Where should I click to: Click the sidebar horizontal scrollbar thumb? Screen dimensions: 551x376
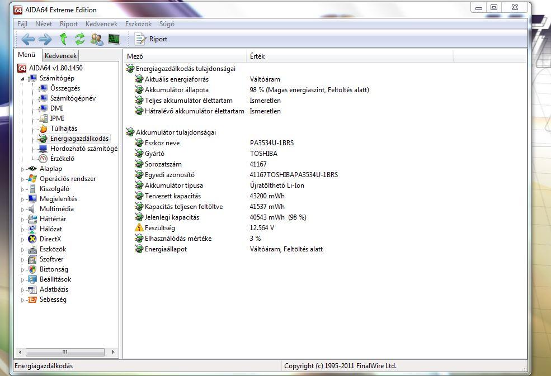tap(65, 352)
